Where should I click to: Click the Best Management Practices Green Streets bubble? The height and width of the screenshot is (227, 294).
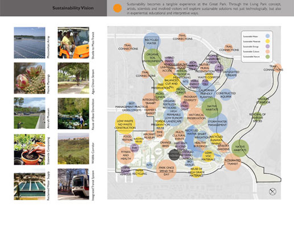pos(131,107)
